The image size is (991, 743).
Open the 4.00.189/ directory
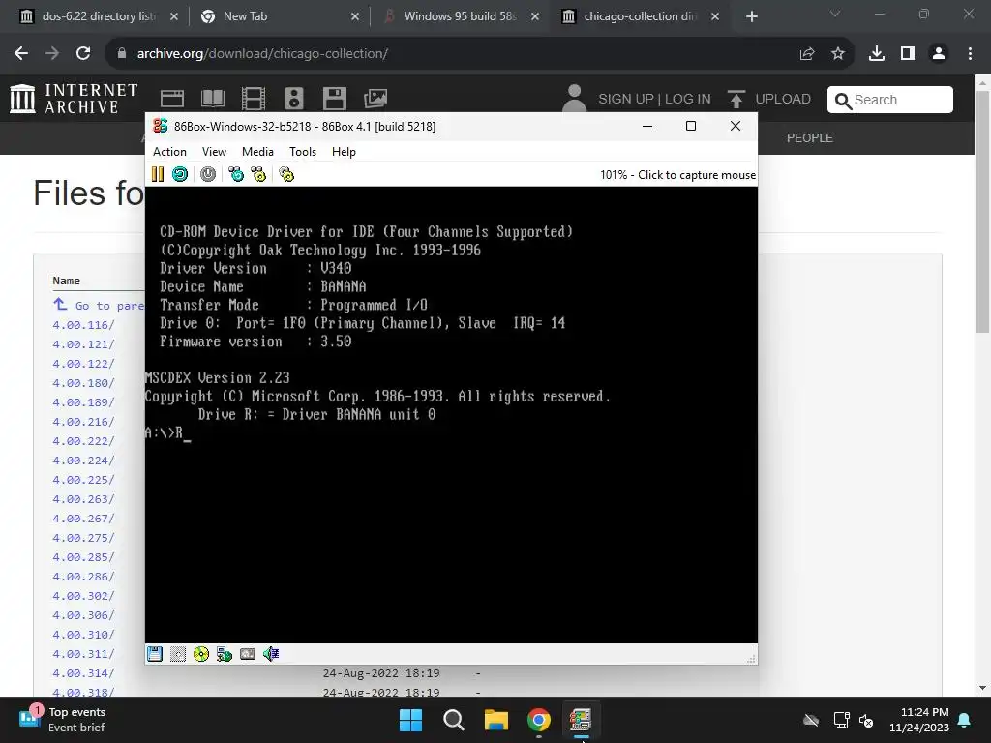pos(83,402)
